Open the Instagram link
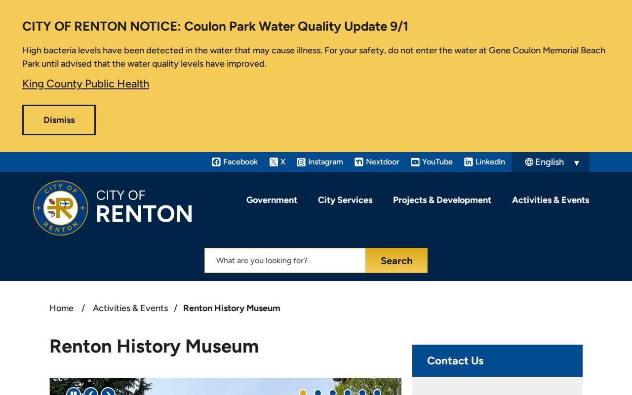 pyautogui.click(x=320, y=162)
